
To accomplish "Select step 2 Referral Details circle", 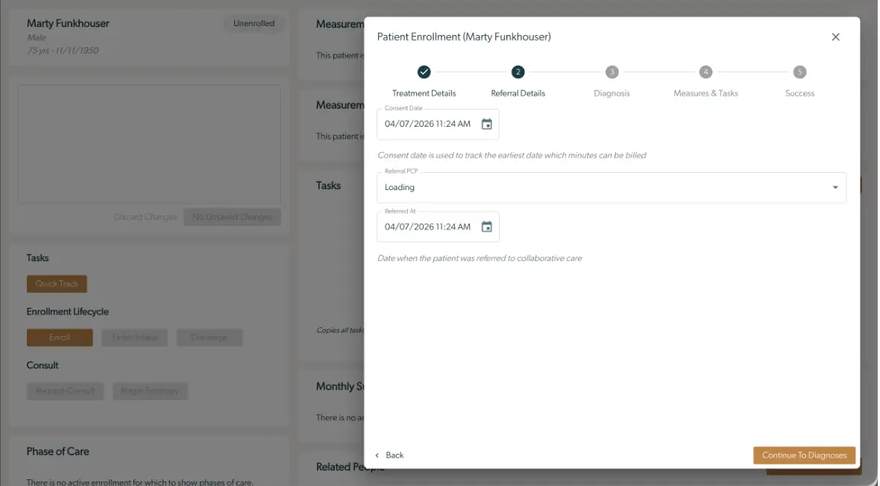I will coord(518,72).
